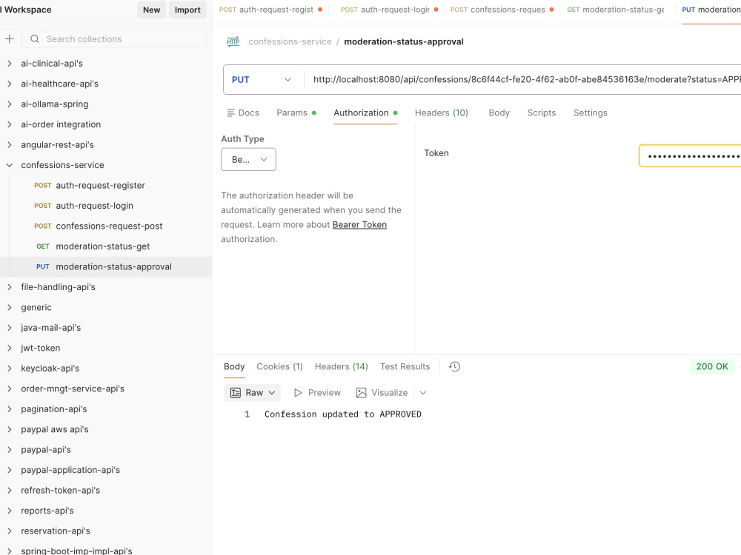
Task: Expand ai-healthcare-api's collection
Action: pos(10,84)
